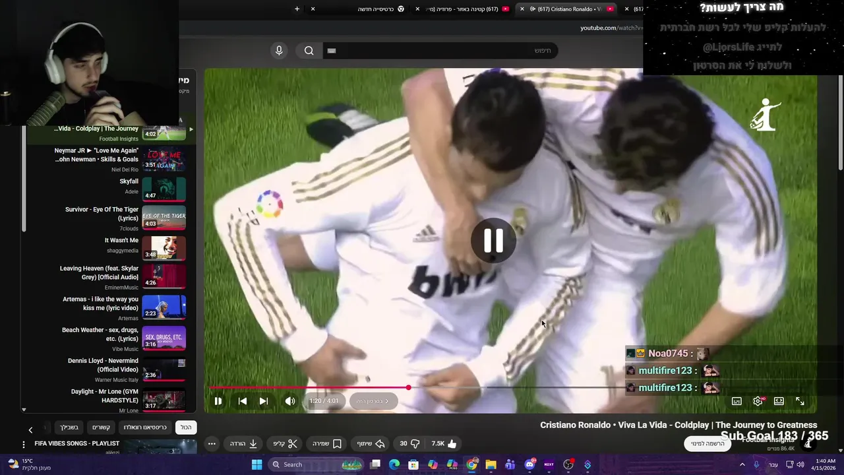This screenshot has width=844, height=475.
Task: Open Discord from taskbar
Action: [529, 464]
